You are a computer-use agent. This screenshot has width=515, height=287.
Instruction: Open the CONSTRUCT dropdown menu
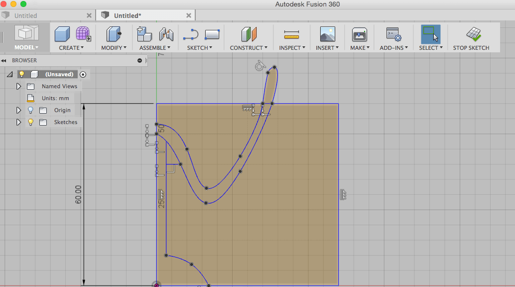[x=249, y=48]
